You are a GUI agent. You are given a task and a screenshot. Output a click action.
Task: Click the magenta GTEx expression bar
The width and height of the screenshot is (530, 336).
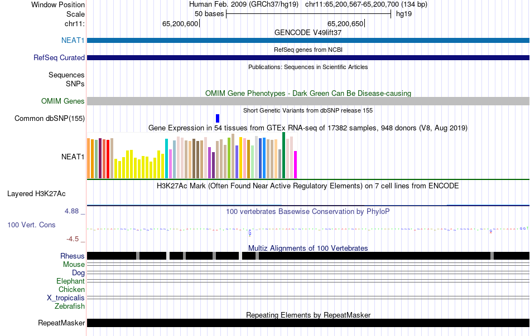[x=295, y=164]
